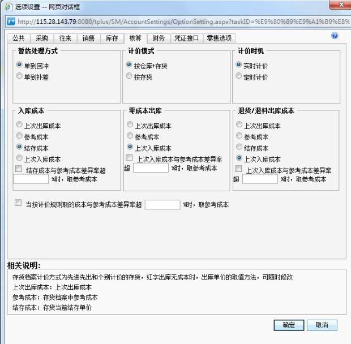The width and height of the screenshot is (351, 344).
Task: Select 定时计价 timing option
Action: pyautogui.click(x=239, y=76)
